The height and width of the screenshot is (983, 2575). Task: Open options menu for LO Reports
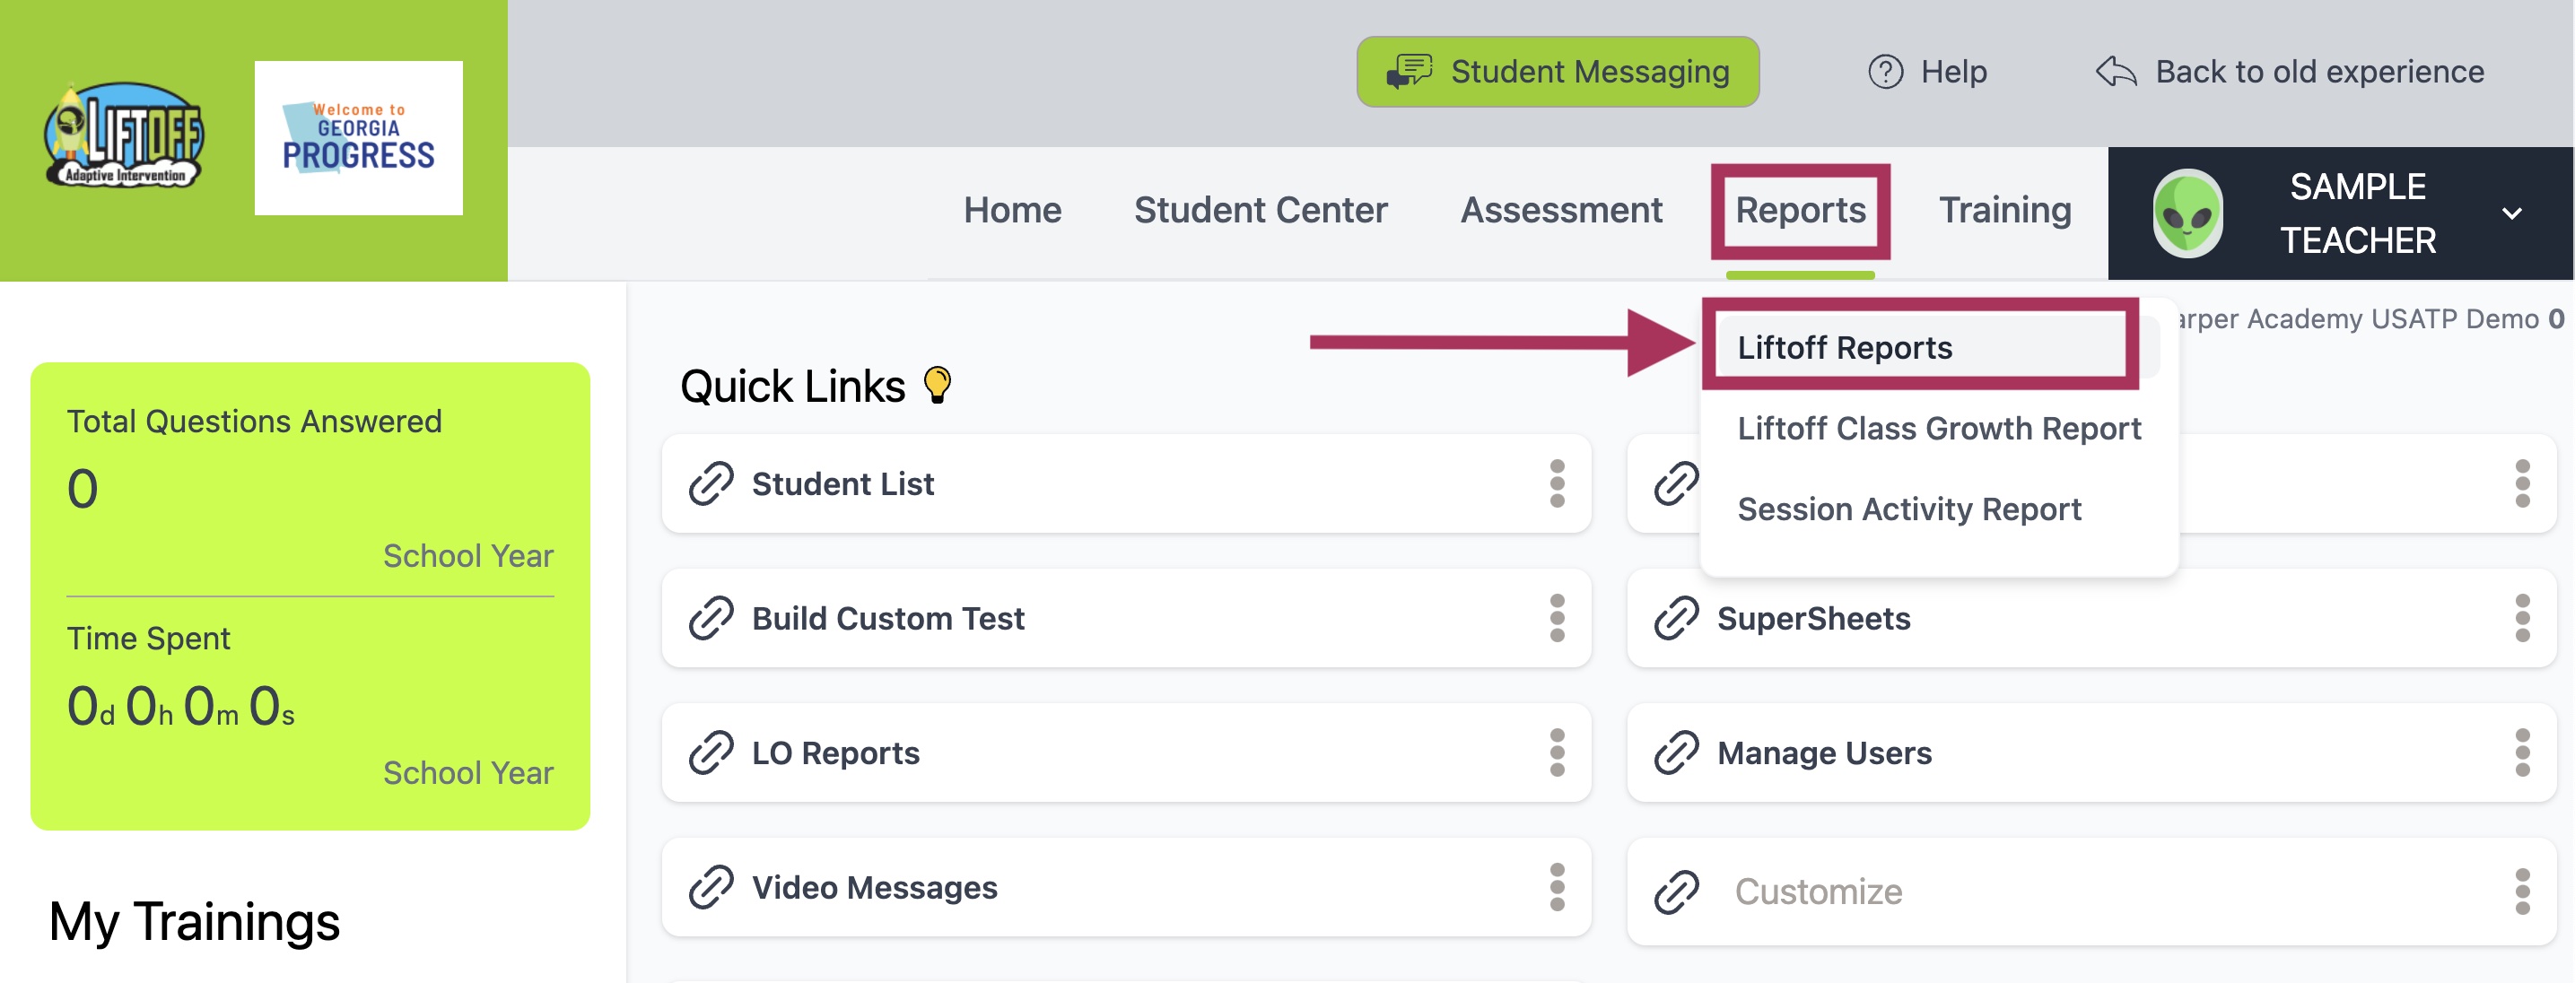click(1557, 753)
